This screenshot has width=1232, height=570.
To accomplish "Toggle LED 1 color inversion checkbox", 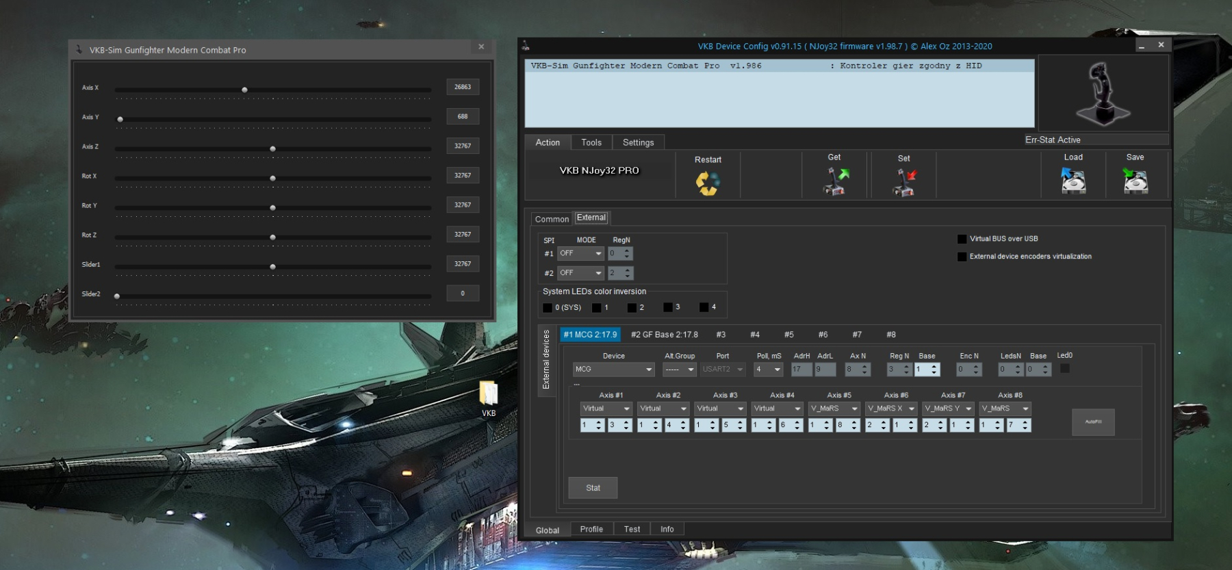I will pyautogui.click(x=597, y=308).
